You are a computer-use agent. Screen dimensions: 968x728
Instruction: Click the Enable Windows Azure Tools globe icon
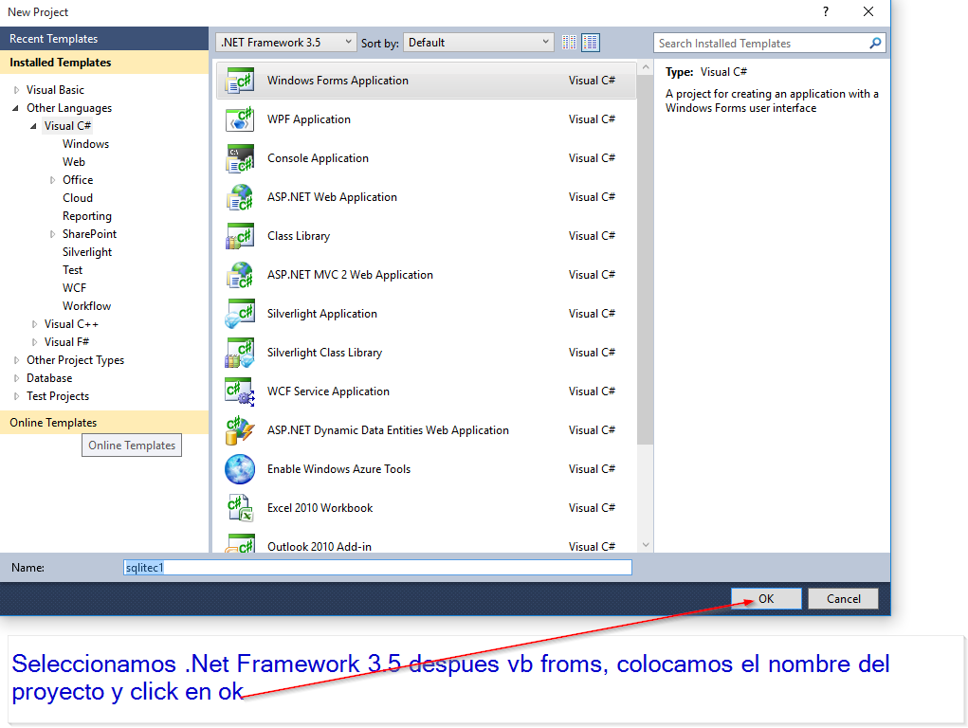[x=240, y=469]
